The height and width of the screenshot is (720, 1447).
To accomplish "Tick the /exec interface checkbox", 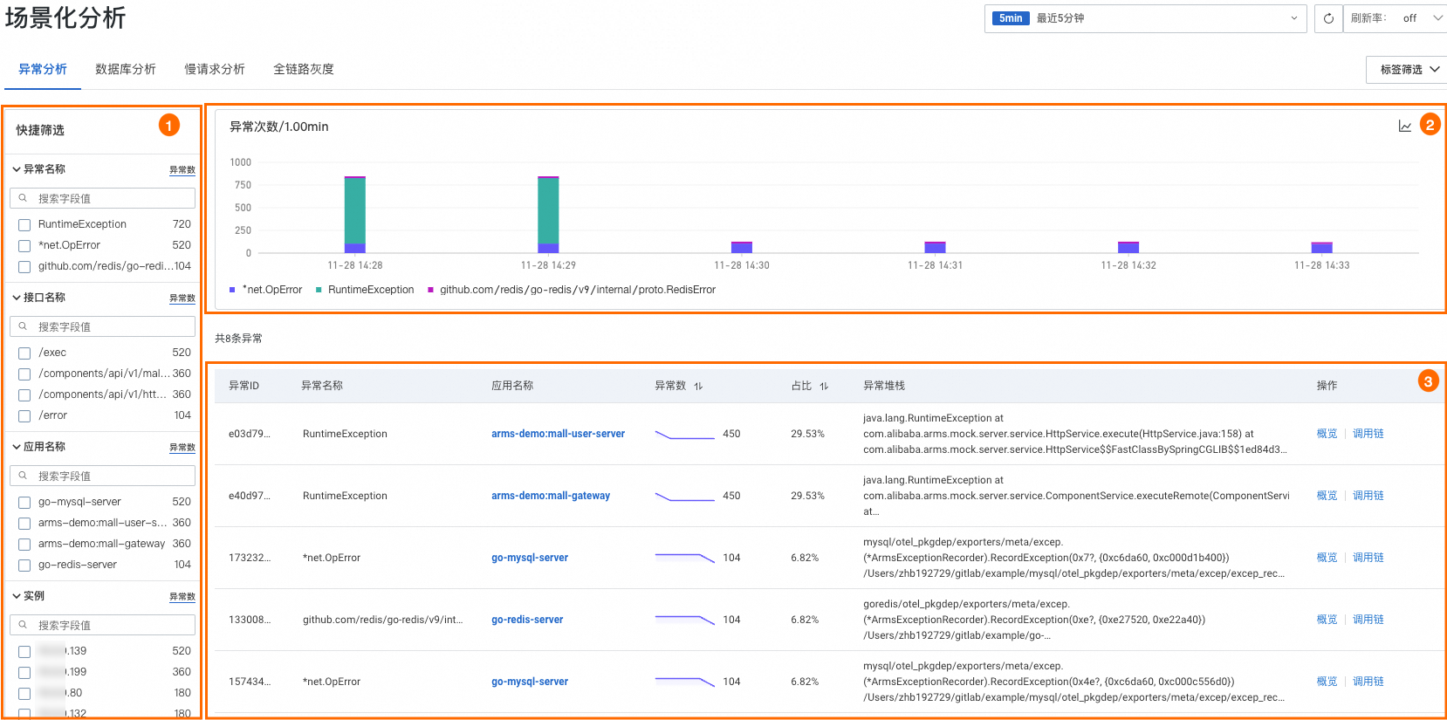I will [24, 353].
